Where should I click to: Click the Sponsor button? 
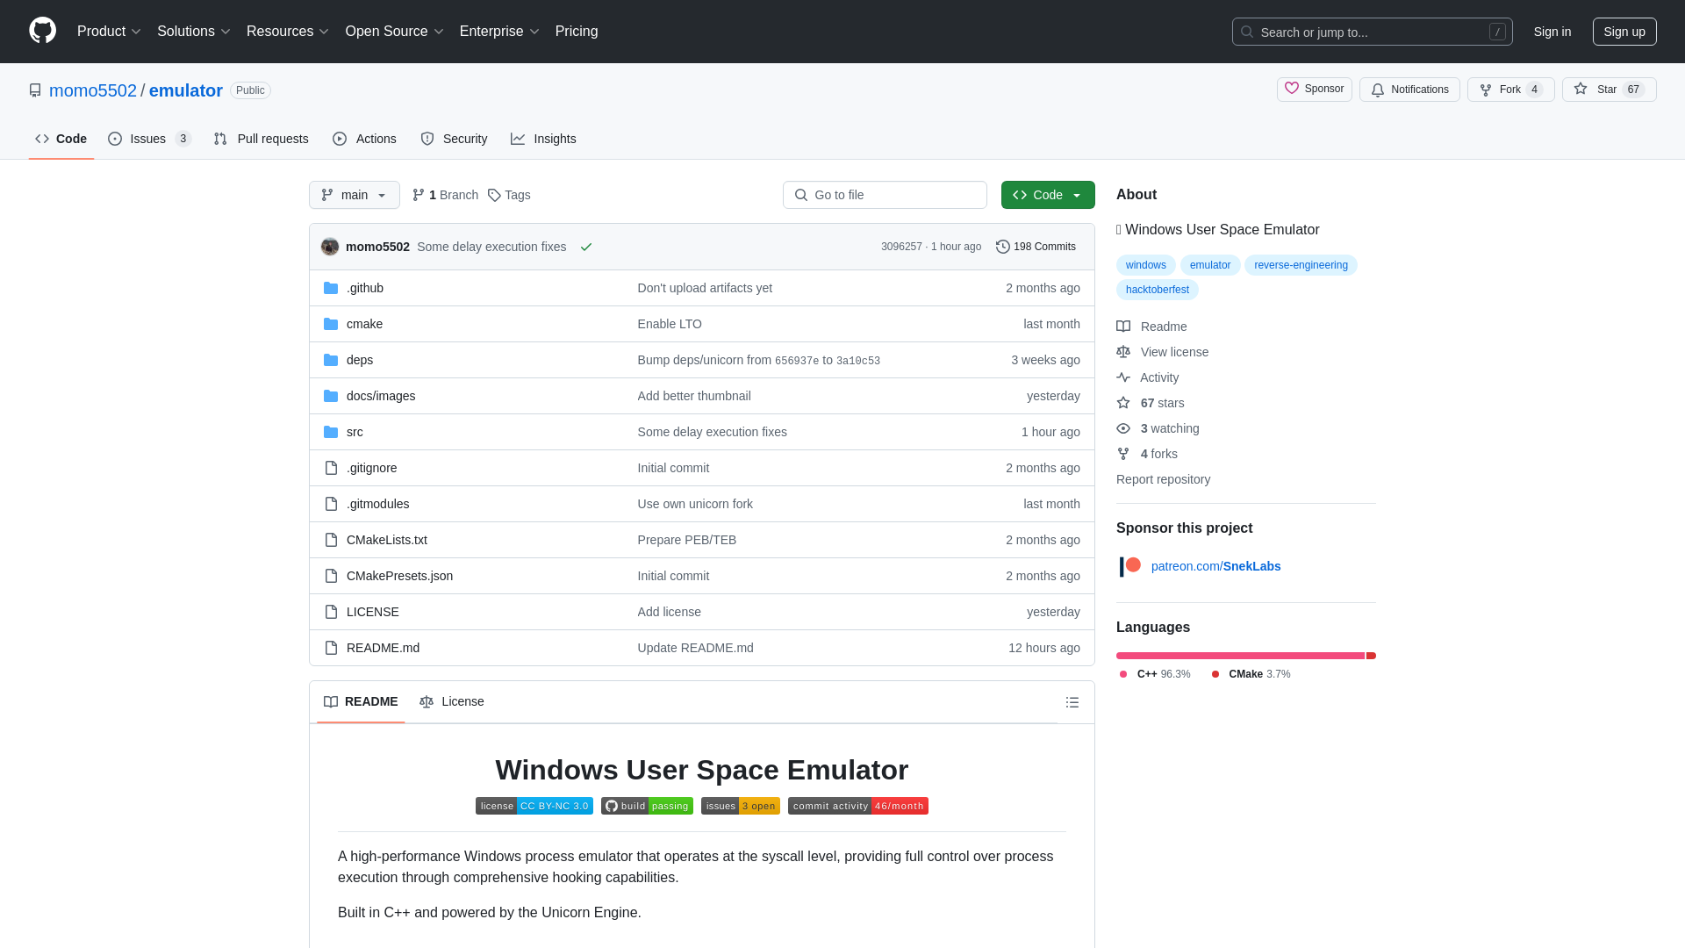pyautogui.click(x=1314, y=90)
